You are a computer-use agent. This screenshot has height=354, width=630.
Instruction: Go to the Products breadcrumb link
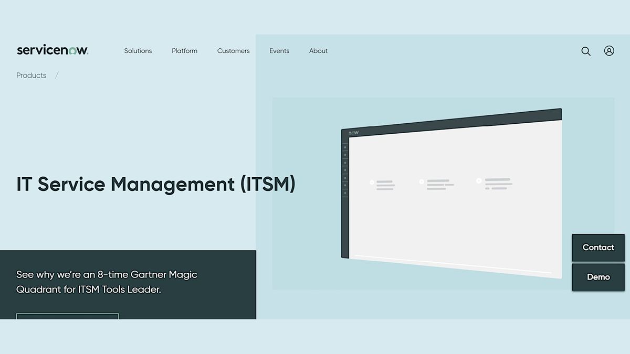coord(31,76)
